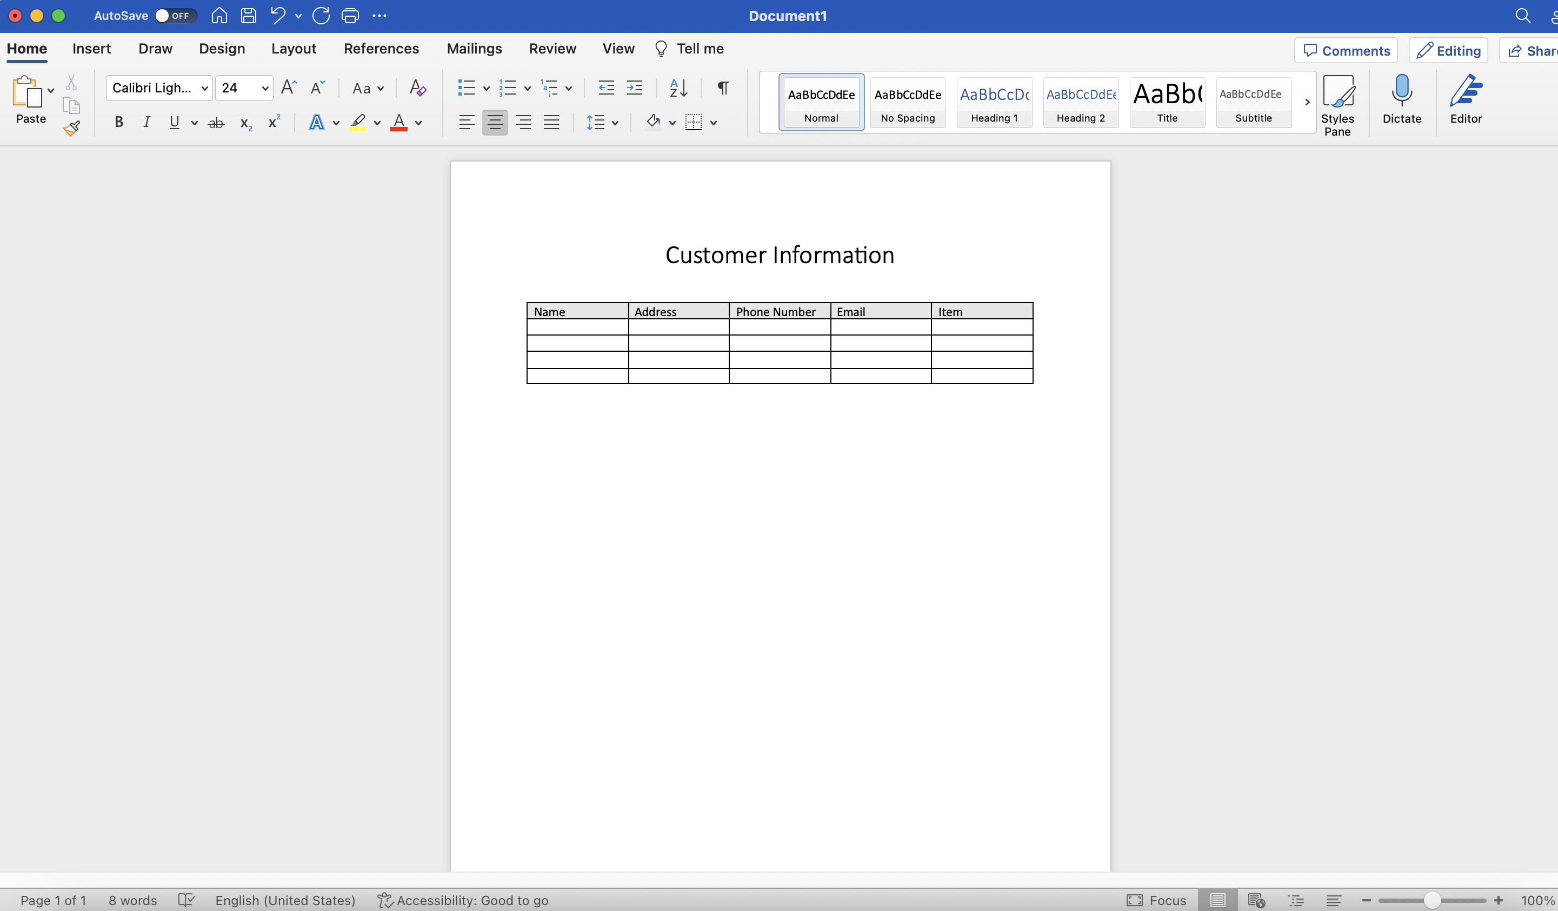This screenshot has width=1558, height=911.
Task: Show paragraph marks with the pilcrow icon
Action: [x=722, y=88]
